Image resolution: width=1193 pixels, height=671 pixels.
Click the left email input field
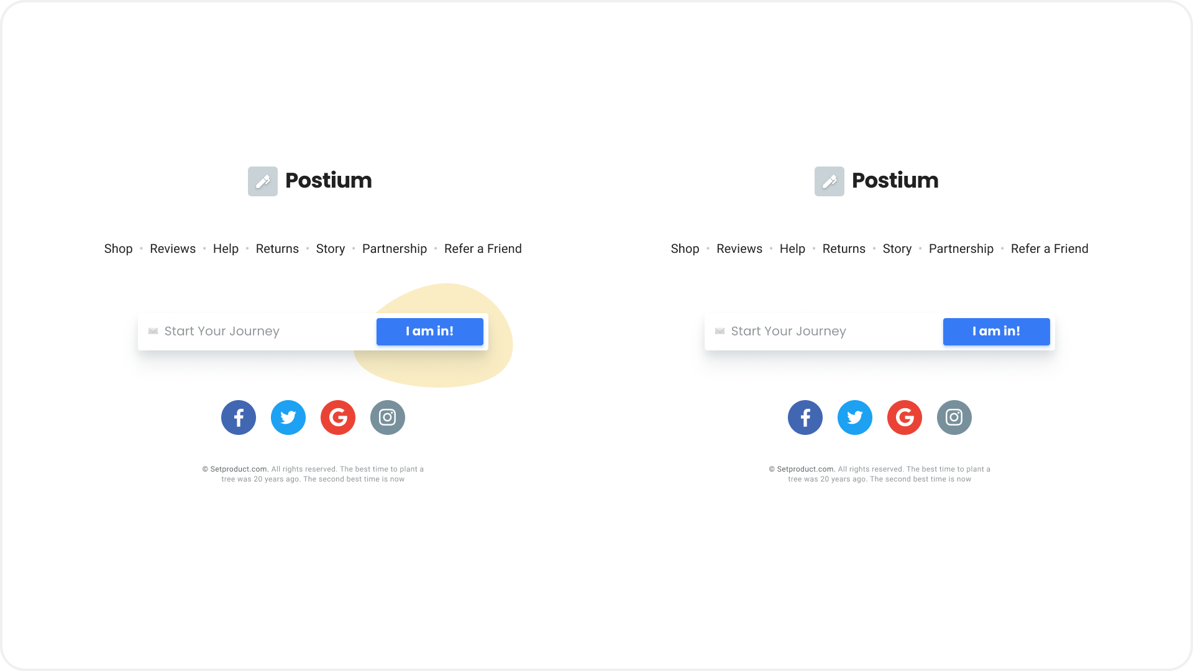point(258,331)
